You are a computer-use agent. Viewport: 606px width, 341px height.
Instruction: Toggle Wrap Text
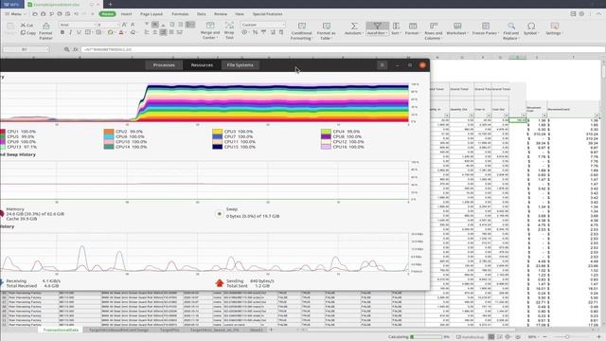pyautogui.click(x=229, y=30)
